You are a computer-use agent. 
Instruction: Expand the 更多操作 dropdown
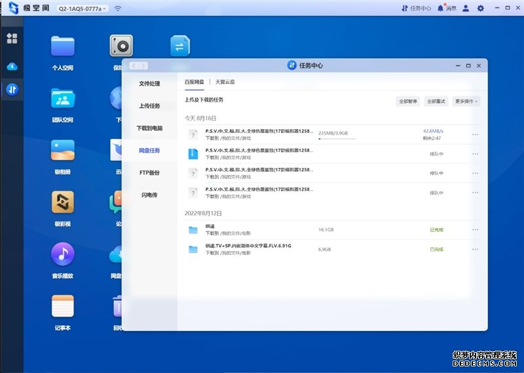466,102
